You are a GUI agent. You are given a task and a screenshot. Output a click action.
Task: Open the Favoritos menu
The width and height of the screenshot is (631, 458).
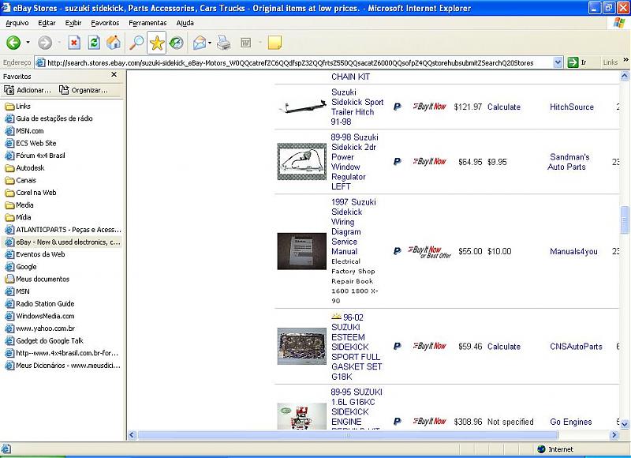105,23
